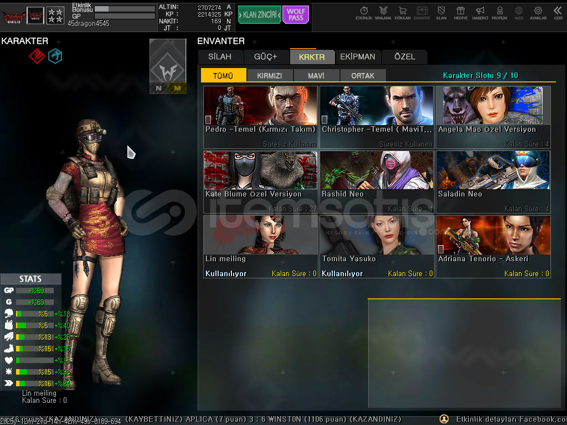Click the GP progress bar in header
Image resolution: width=567 pixels, height=425 pixels.
[x=125, y=16]
